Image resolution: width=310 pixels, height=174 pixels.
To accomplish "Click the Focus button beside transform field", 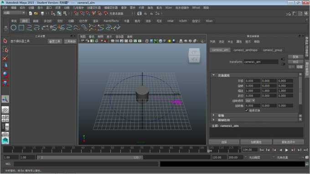I will tap(295, 57).
